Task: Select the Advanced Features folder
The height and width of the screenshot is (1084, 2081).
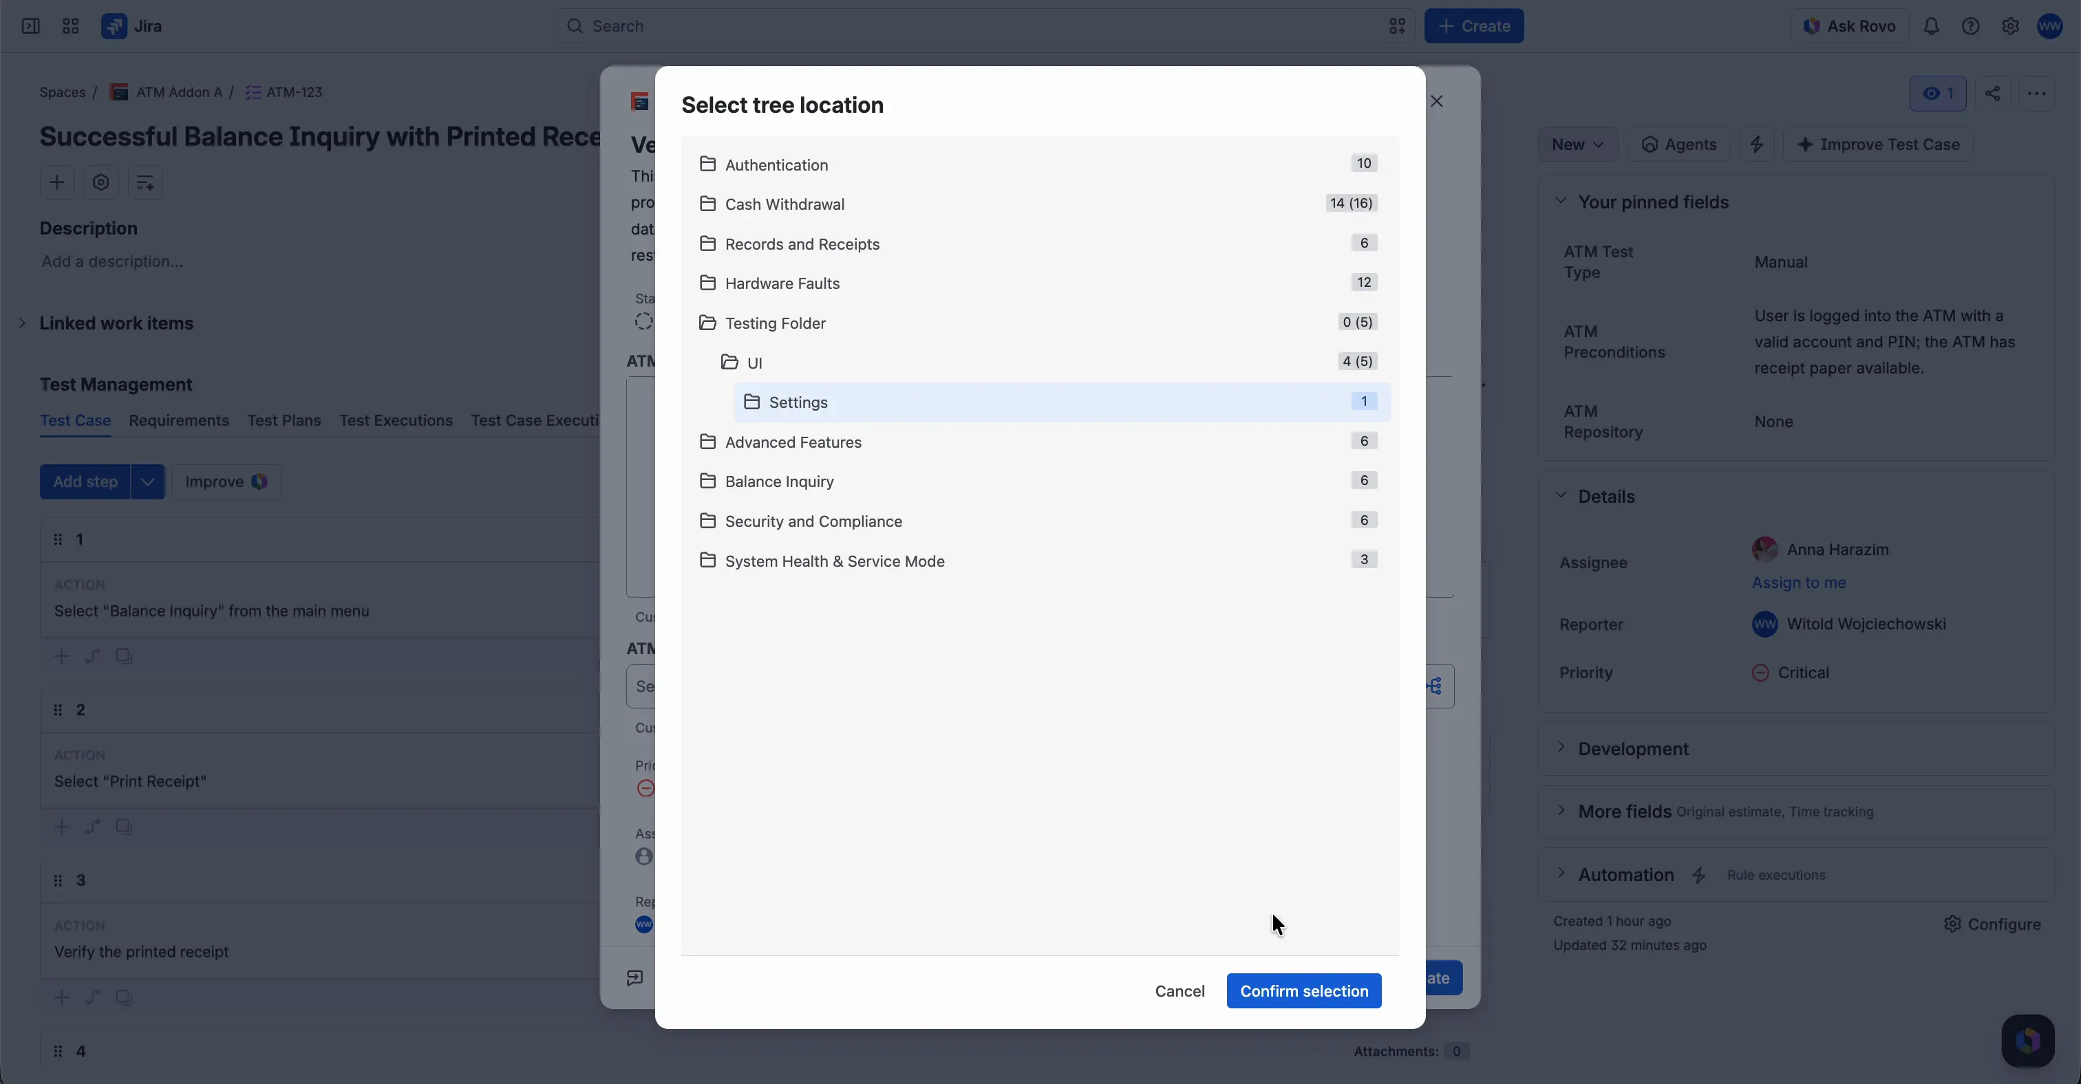Action: [1039, 442]
